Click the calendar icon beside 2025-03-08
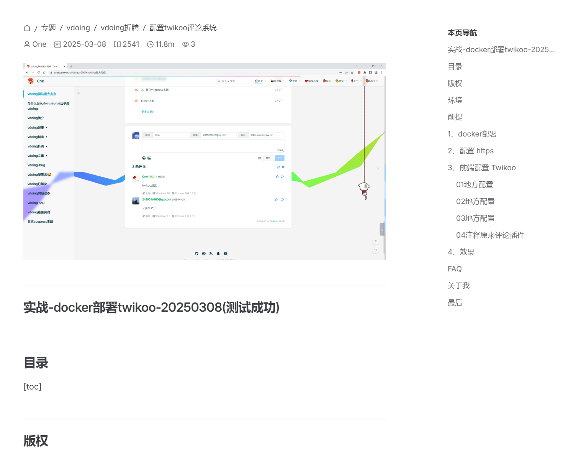This screenshot has height=452, width=571. (57, 44)
